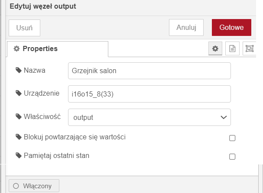Click the Blokuj powtarzające się wartości label
Image resolution: width=263 pixels, height=193 pixels.
pos(75,137)
